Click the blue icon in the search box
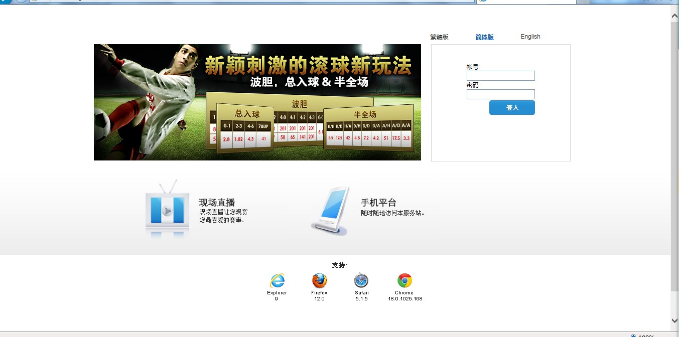This screenshot has width=679, height=337. click(483, 2)
